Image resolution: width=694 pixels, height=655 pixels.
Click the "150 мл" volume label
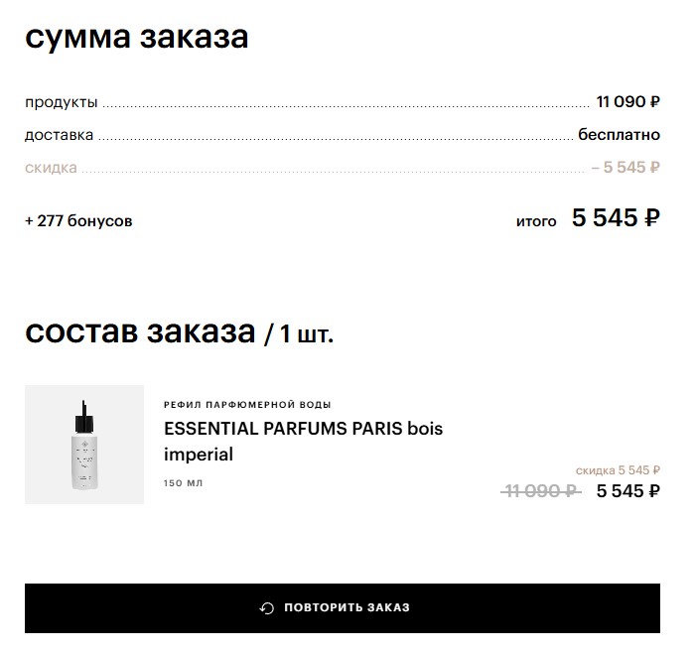(183, 483)
